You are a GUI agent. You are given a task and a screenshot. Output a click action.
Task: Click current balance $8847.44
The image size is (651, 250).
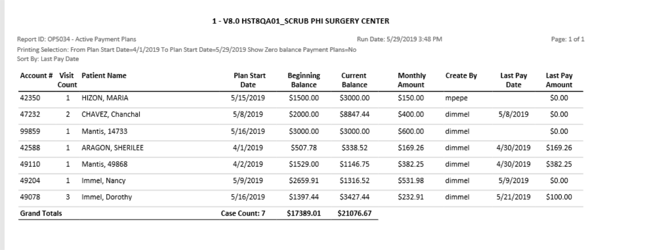pyautogui.click(x=354, y=115)
